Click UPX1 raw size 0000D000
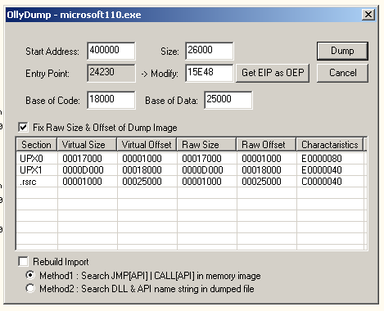Screen dimensions: 384x311 [202, 170]
